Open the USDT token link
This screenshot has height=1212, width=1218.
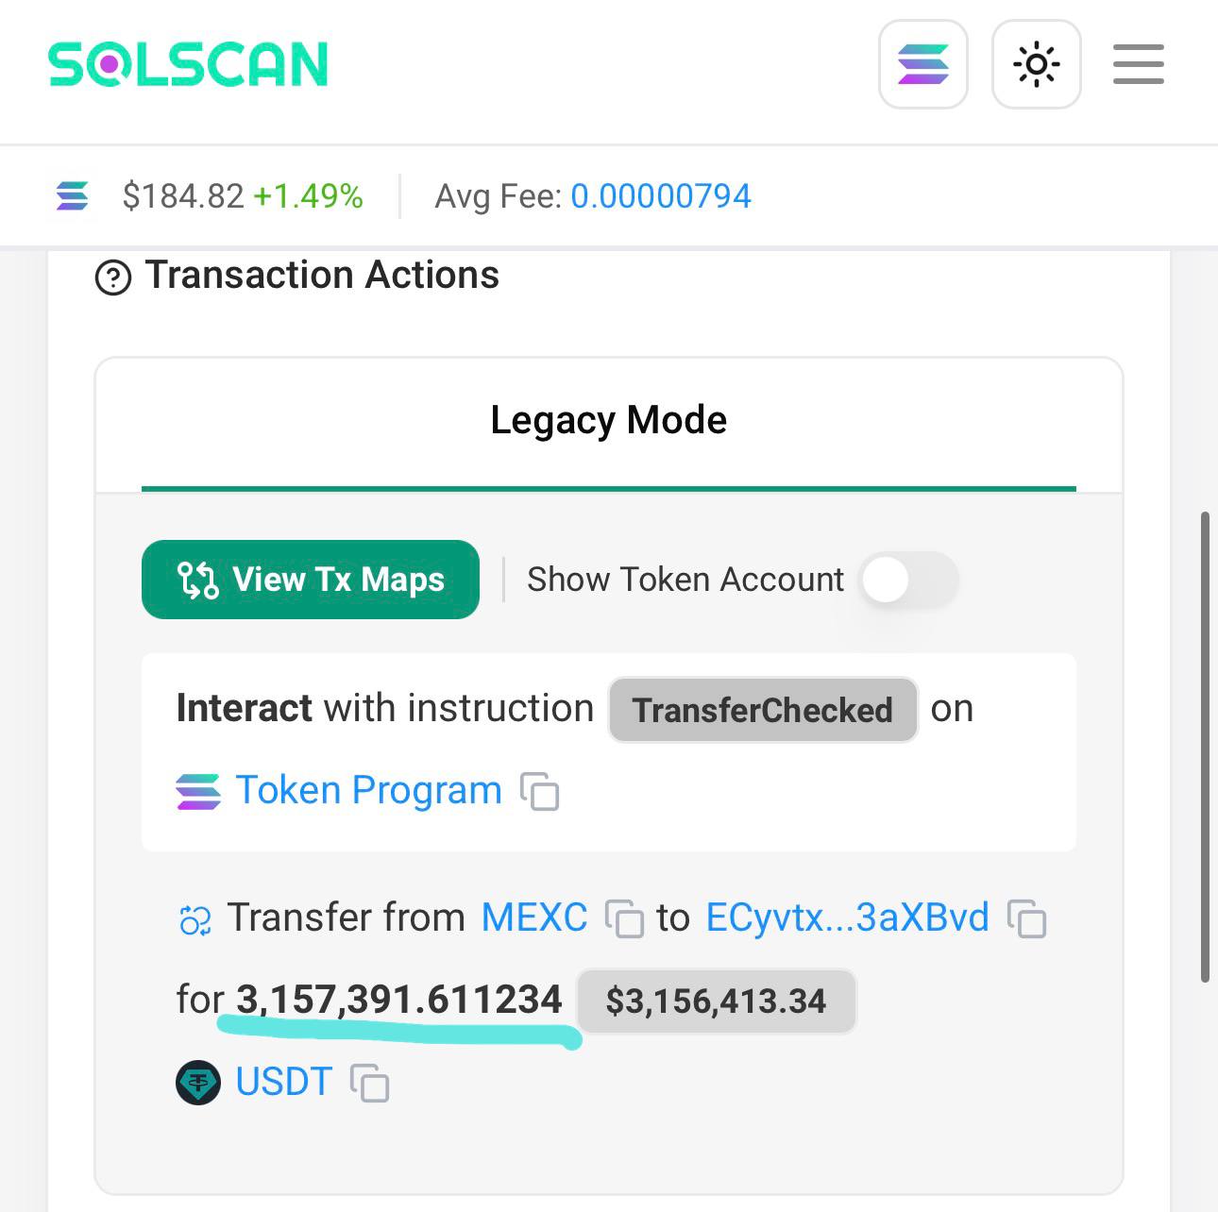point(283,1082)
